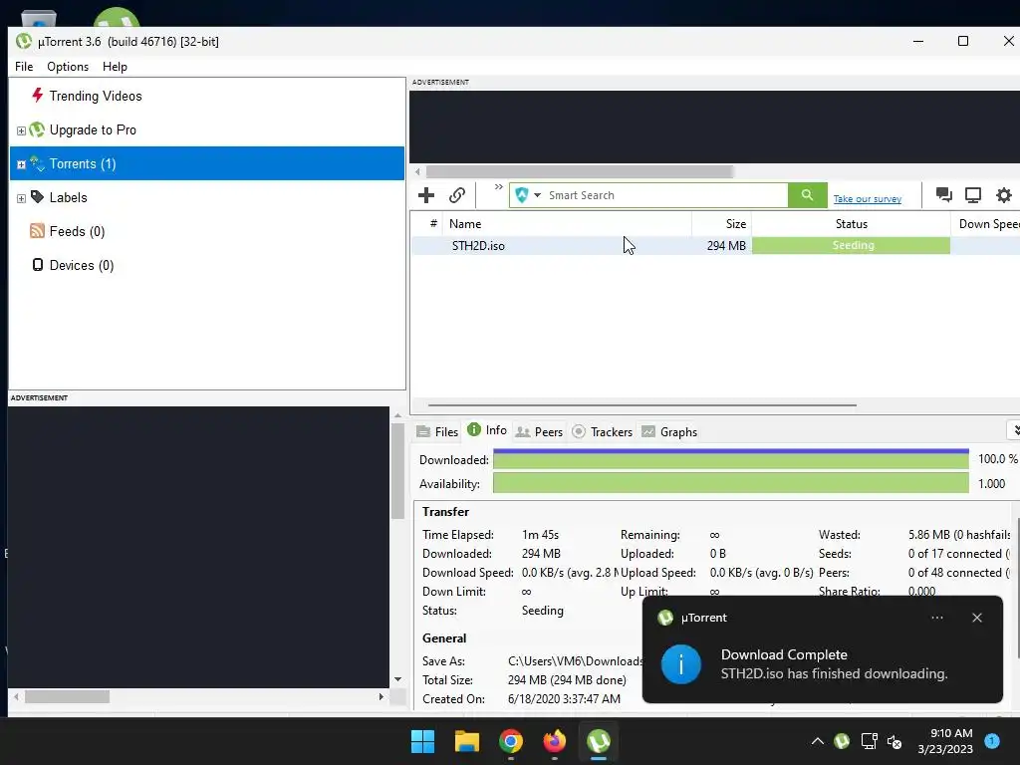
Task: Click the notification badge by the clock
Action: tap(992, 741)
